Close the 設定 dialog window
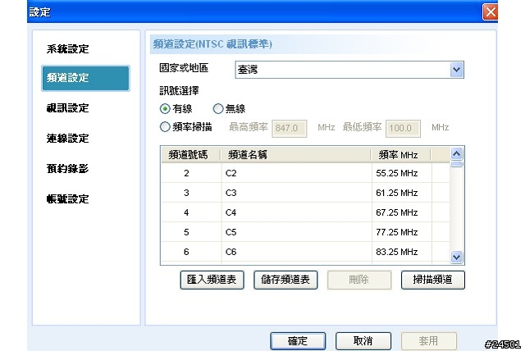Image resolution: width=525 pixels, height=351 pixels. [x=491, y=12]
